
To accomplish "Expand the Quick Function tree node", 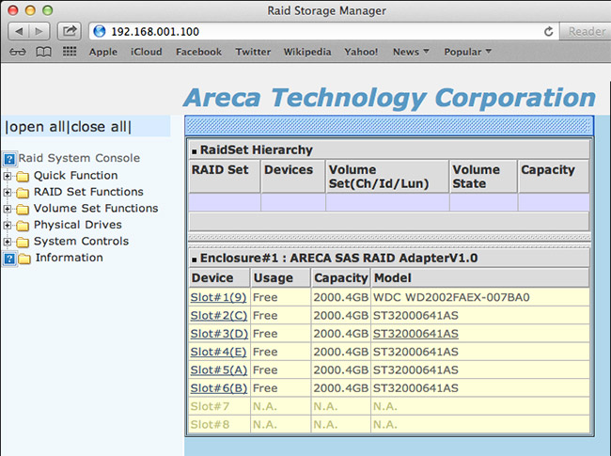I will point(7,176).
